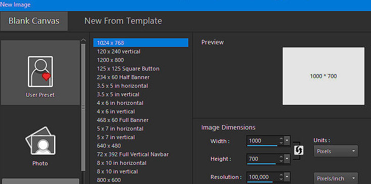Open the Pixels/inch resolution units dropdown
371x184 pixels.
336,178
